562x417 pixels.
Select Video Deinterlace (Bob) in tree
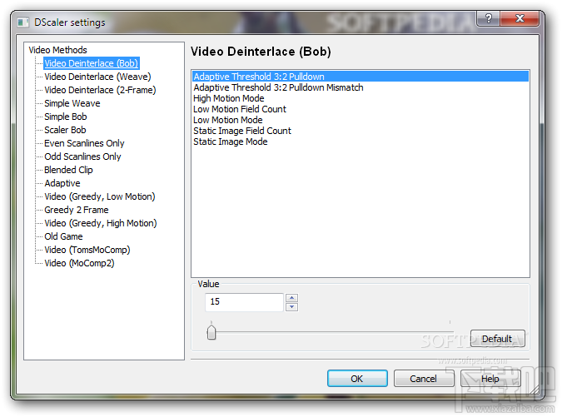pos(91,63)
